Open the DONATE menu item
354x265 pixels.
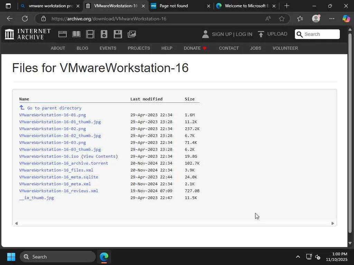[x=195, y=48]
